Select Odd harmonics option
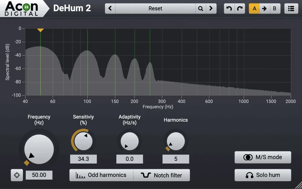 pos(101,175)
